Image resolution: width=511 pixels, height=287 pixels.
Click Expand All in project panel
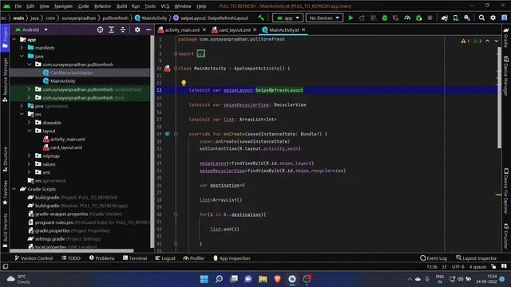(111, 29)
